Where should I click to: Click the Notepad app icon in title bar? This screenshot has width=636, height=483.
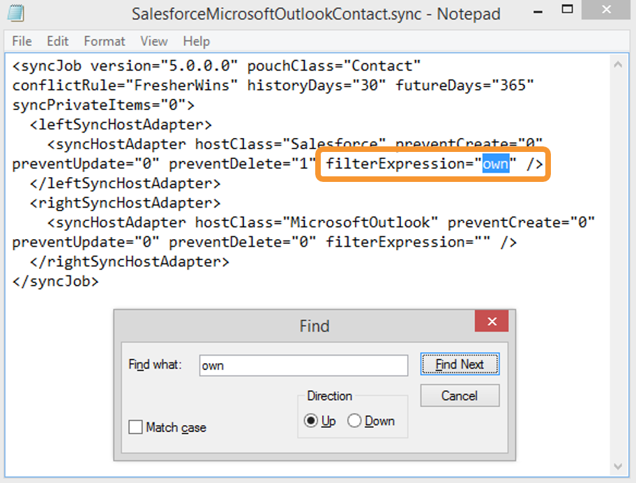pos(16,13)
